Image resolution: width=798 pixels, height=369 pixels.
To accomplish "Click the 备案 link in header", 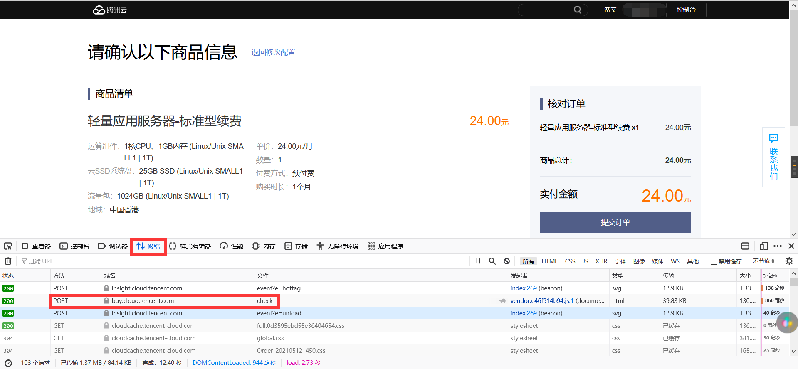I will 610,10.
